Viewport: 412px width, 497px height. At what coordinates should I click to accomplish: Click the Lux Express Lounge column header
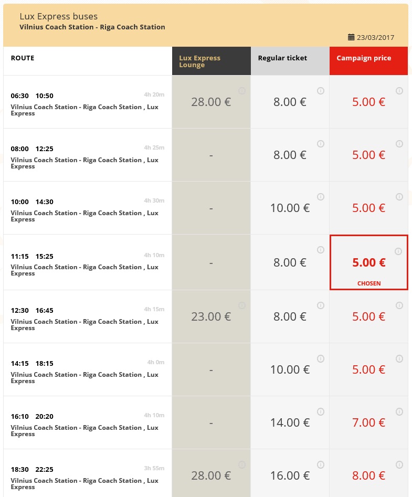(200, 61)
